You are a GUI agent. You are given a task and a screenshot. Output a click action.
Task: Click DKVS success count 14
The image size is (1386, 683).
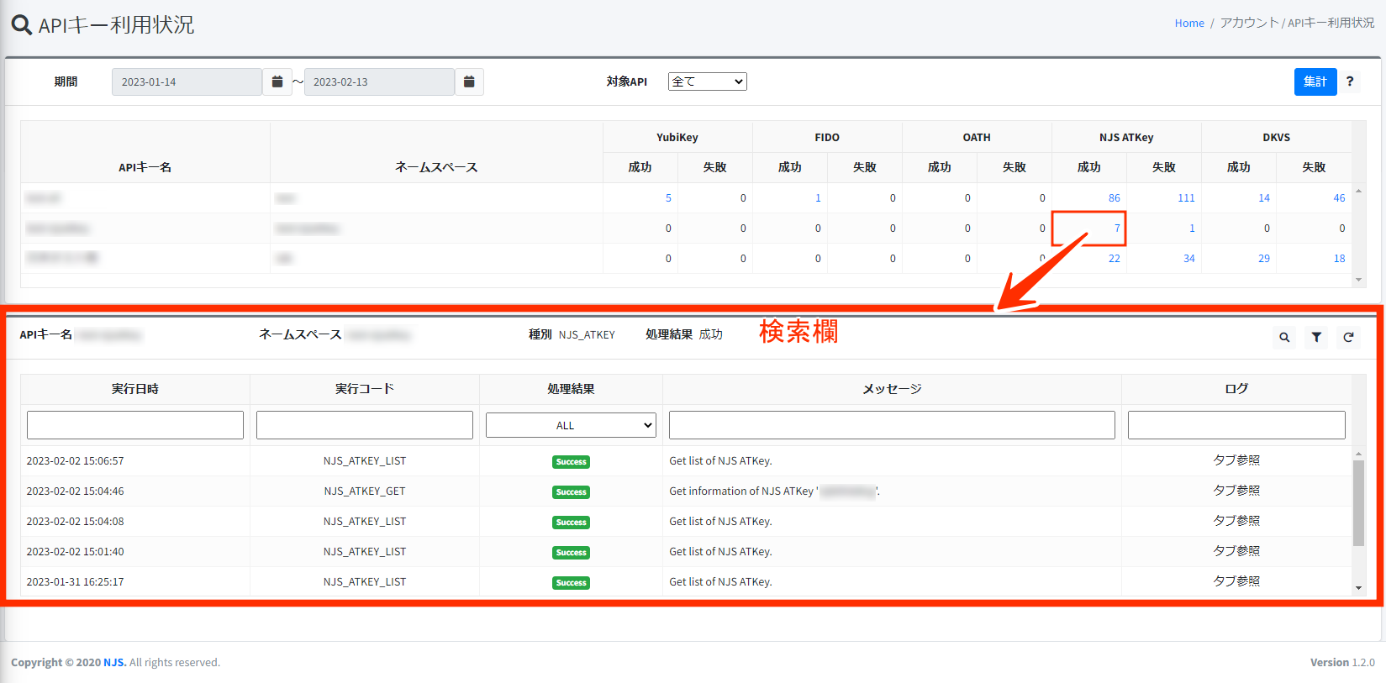point(1264,198)
